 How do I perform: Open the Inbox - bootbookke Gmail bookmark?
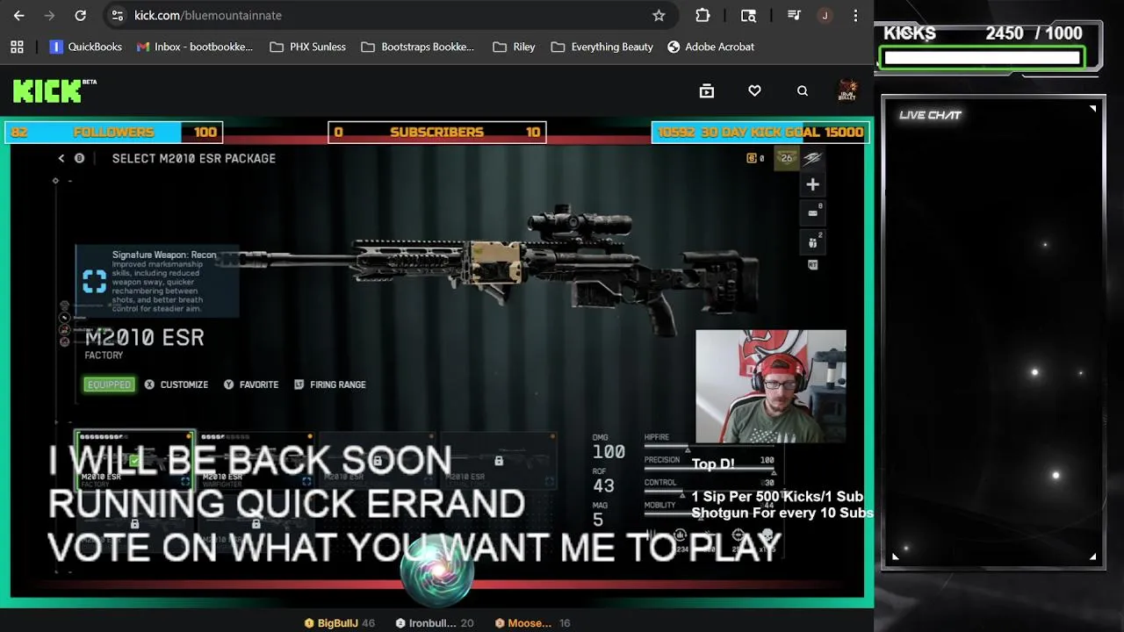click(195, 47)
